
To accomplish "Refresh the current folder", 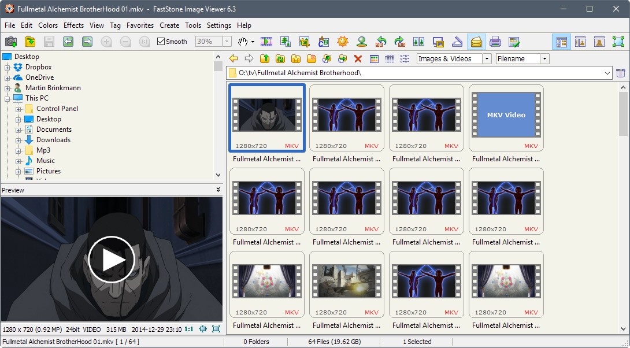I will tap(280, 58).
